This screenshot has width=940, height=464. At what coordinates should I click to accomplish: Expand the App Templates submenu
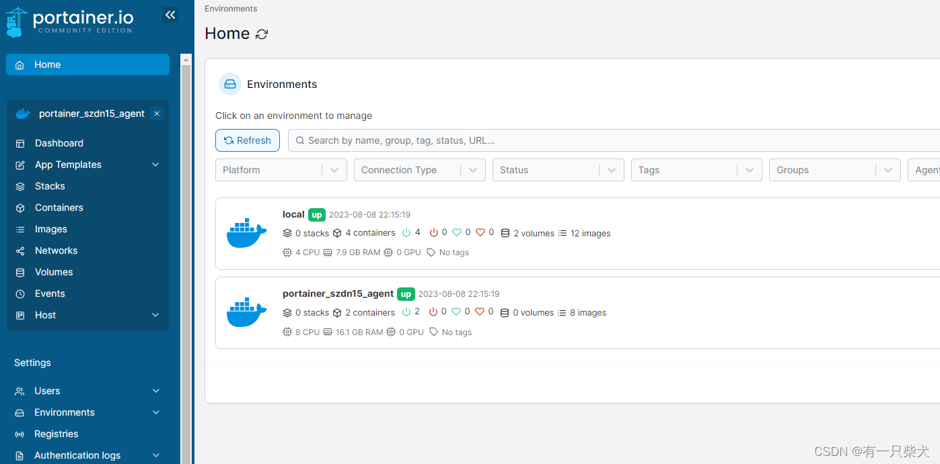155,165
